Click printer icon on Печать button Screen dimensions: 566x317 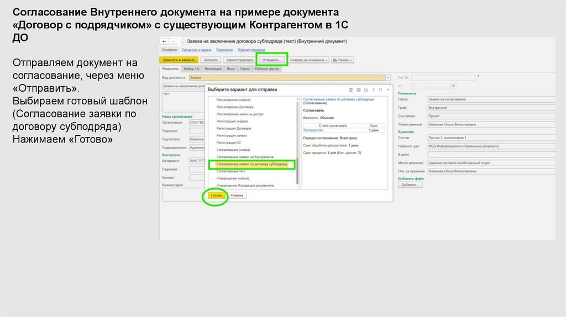tap(334, 60)
